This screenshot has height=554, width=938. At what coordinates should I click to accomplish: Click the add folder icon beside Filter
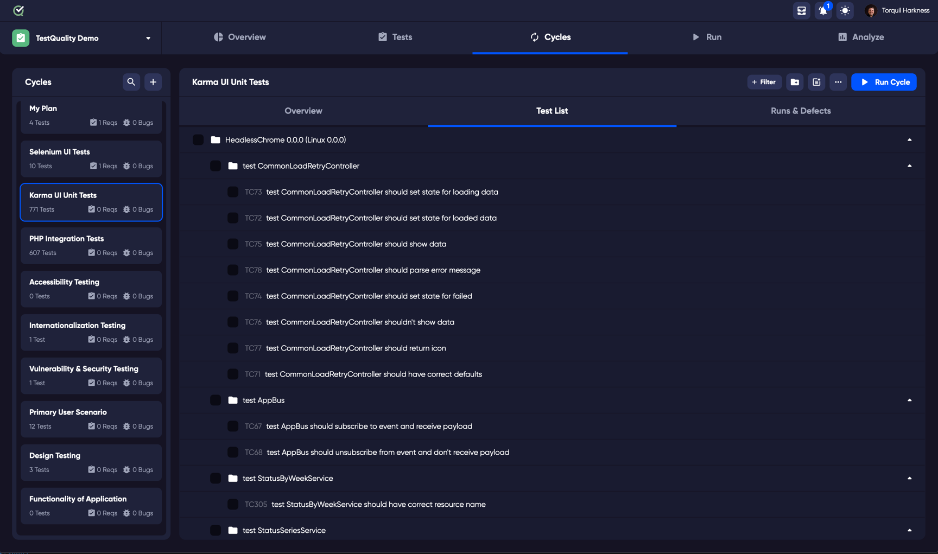pyautogui.click(x=795, y=82)
